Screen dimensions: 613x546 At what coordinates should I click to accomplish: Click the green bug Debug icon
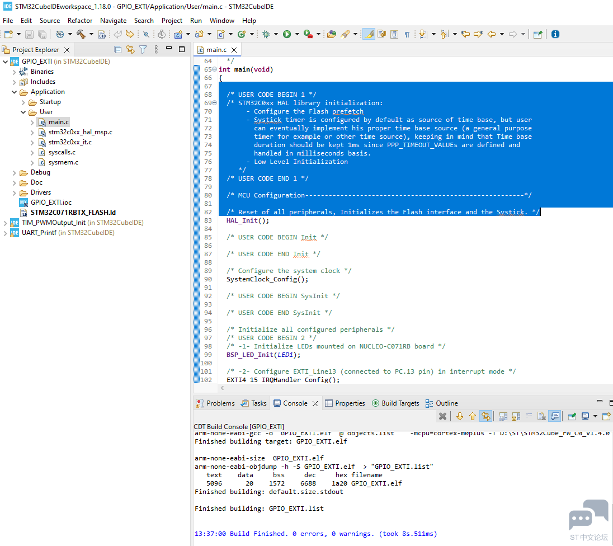(x=266, y=35)
